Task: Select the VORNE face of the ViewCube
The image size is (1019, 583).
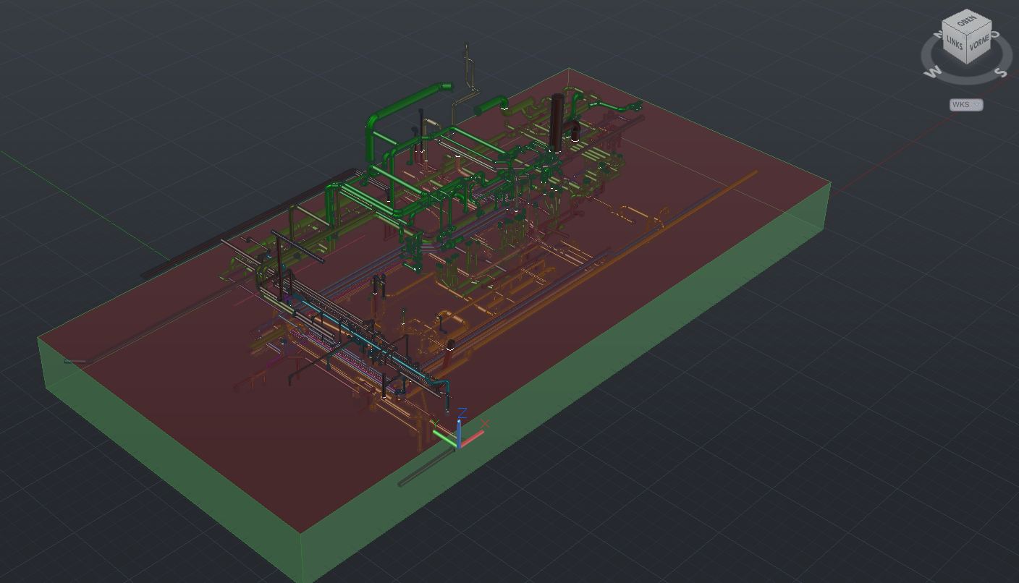Action: coord(979,43)
